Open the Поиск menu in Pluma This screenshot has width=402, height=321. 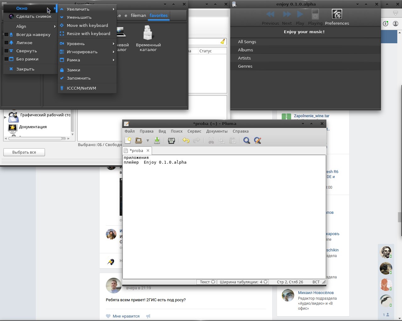pos(177,131)
